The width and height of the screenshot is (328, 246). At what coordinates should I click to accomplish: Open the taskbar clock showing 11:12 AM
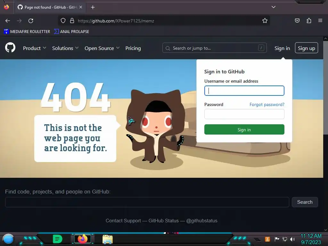tap(311, 239)
